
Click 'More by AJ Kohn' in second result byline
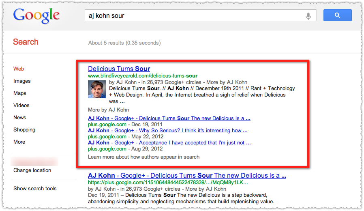click(x=206, y=189)
